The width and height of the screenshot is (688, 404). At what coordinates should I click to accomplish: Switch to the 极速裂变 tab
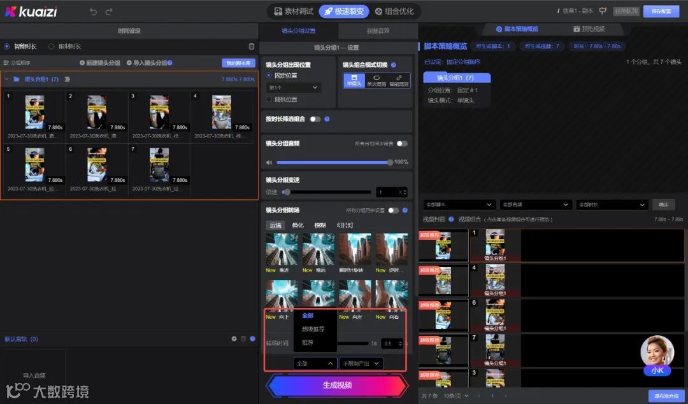pos(344,11)
